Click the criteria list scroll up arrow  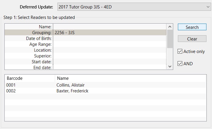coord(170,27)
